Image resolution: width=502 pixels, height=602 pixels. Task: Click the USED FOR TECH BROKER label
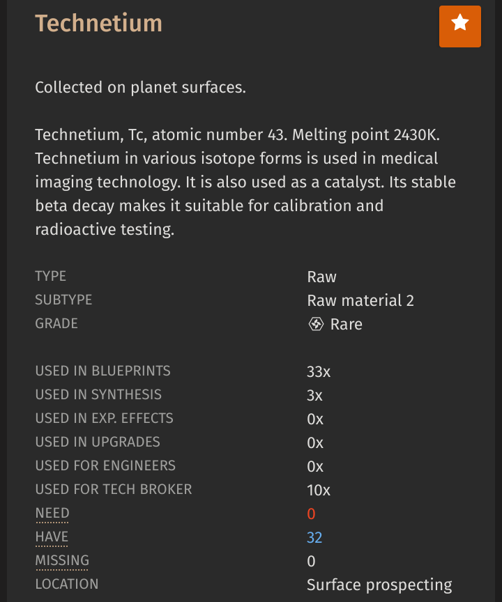(114, 490)
